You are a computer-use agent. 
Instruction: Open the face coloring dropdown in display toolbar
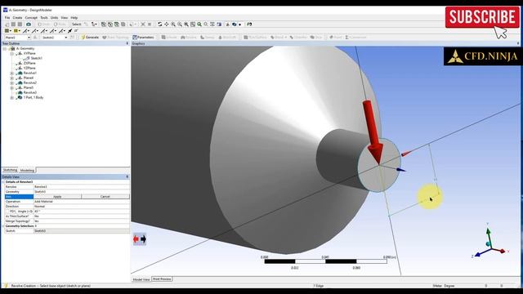[x=11, y=31]
